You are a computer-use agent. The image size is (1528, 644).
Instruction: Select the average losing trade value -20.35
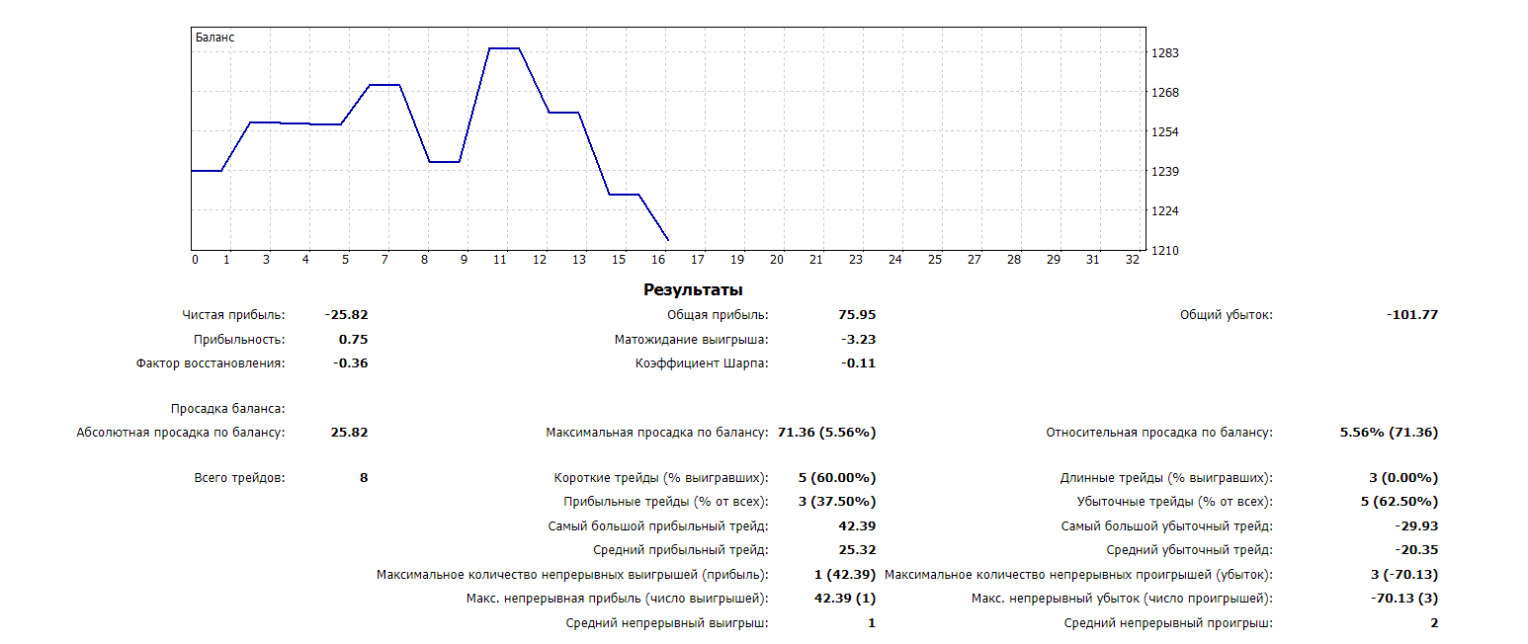[x=1416, y=549]
